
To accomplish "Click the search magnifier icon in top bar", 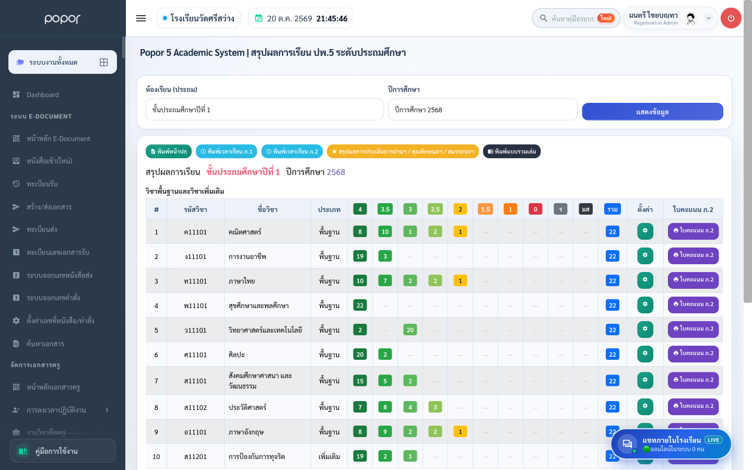I will 544,18.
